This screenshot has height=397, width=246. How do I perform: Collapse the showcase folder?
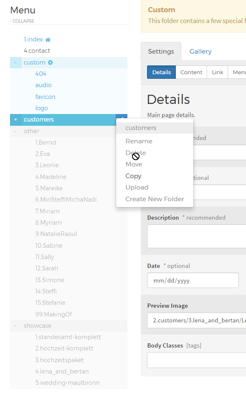(15, 326)
